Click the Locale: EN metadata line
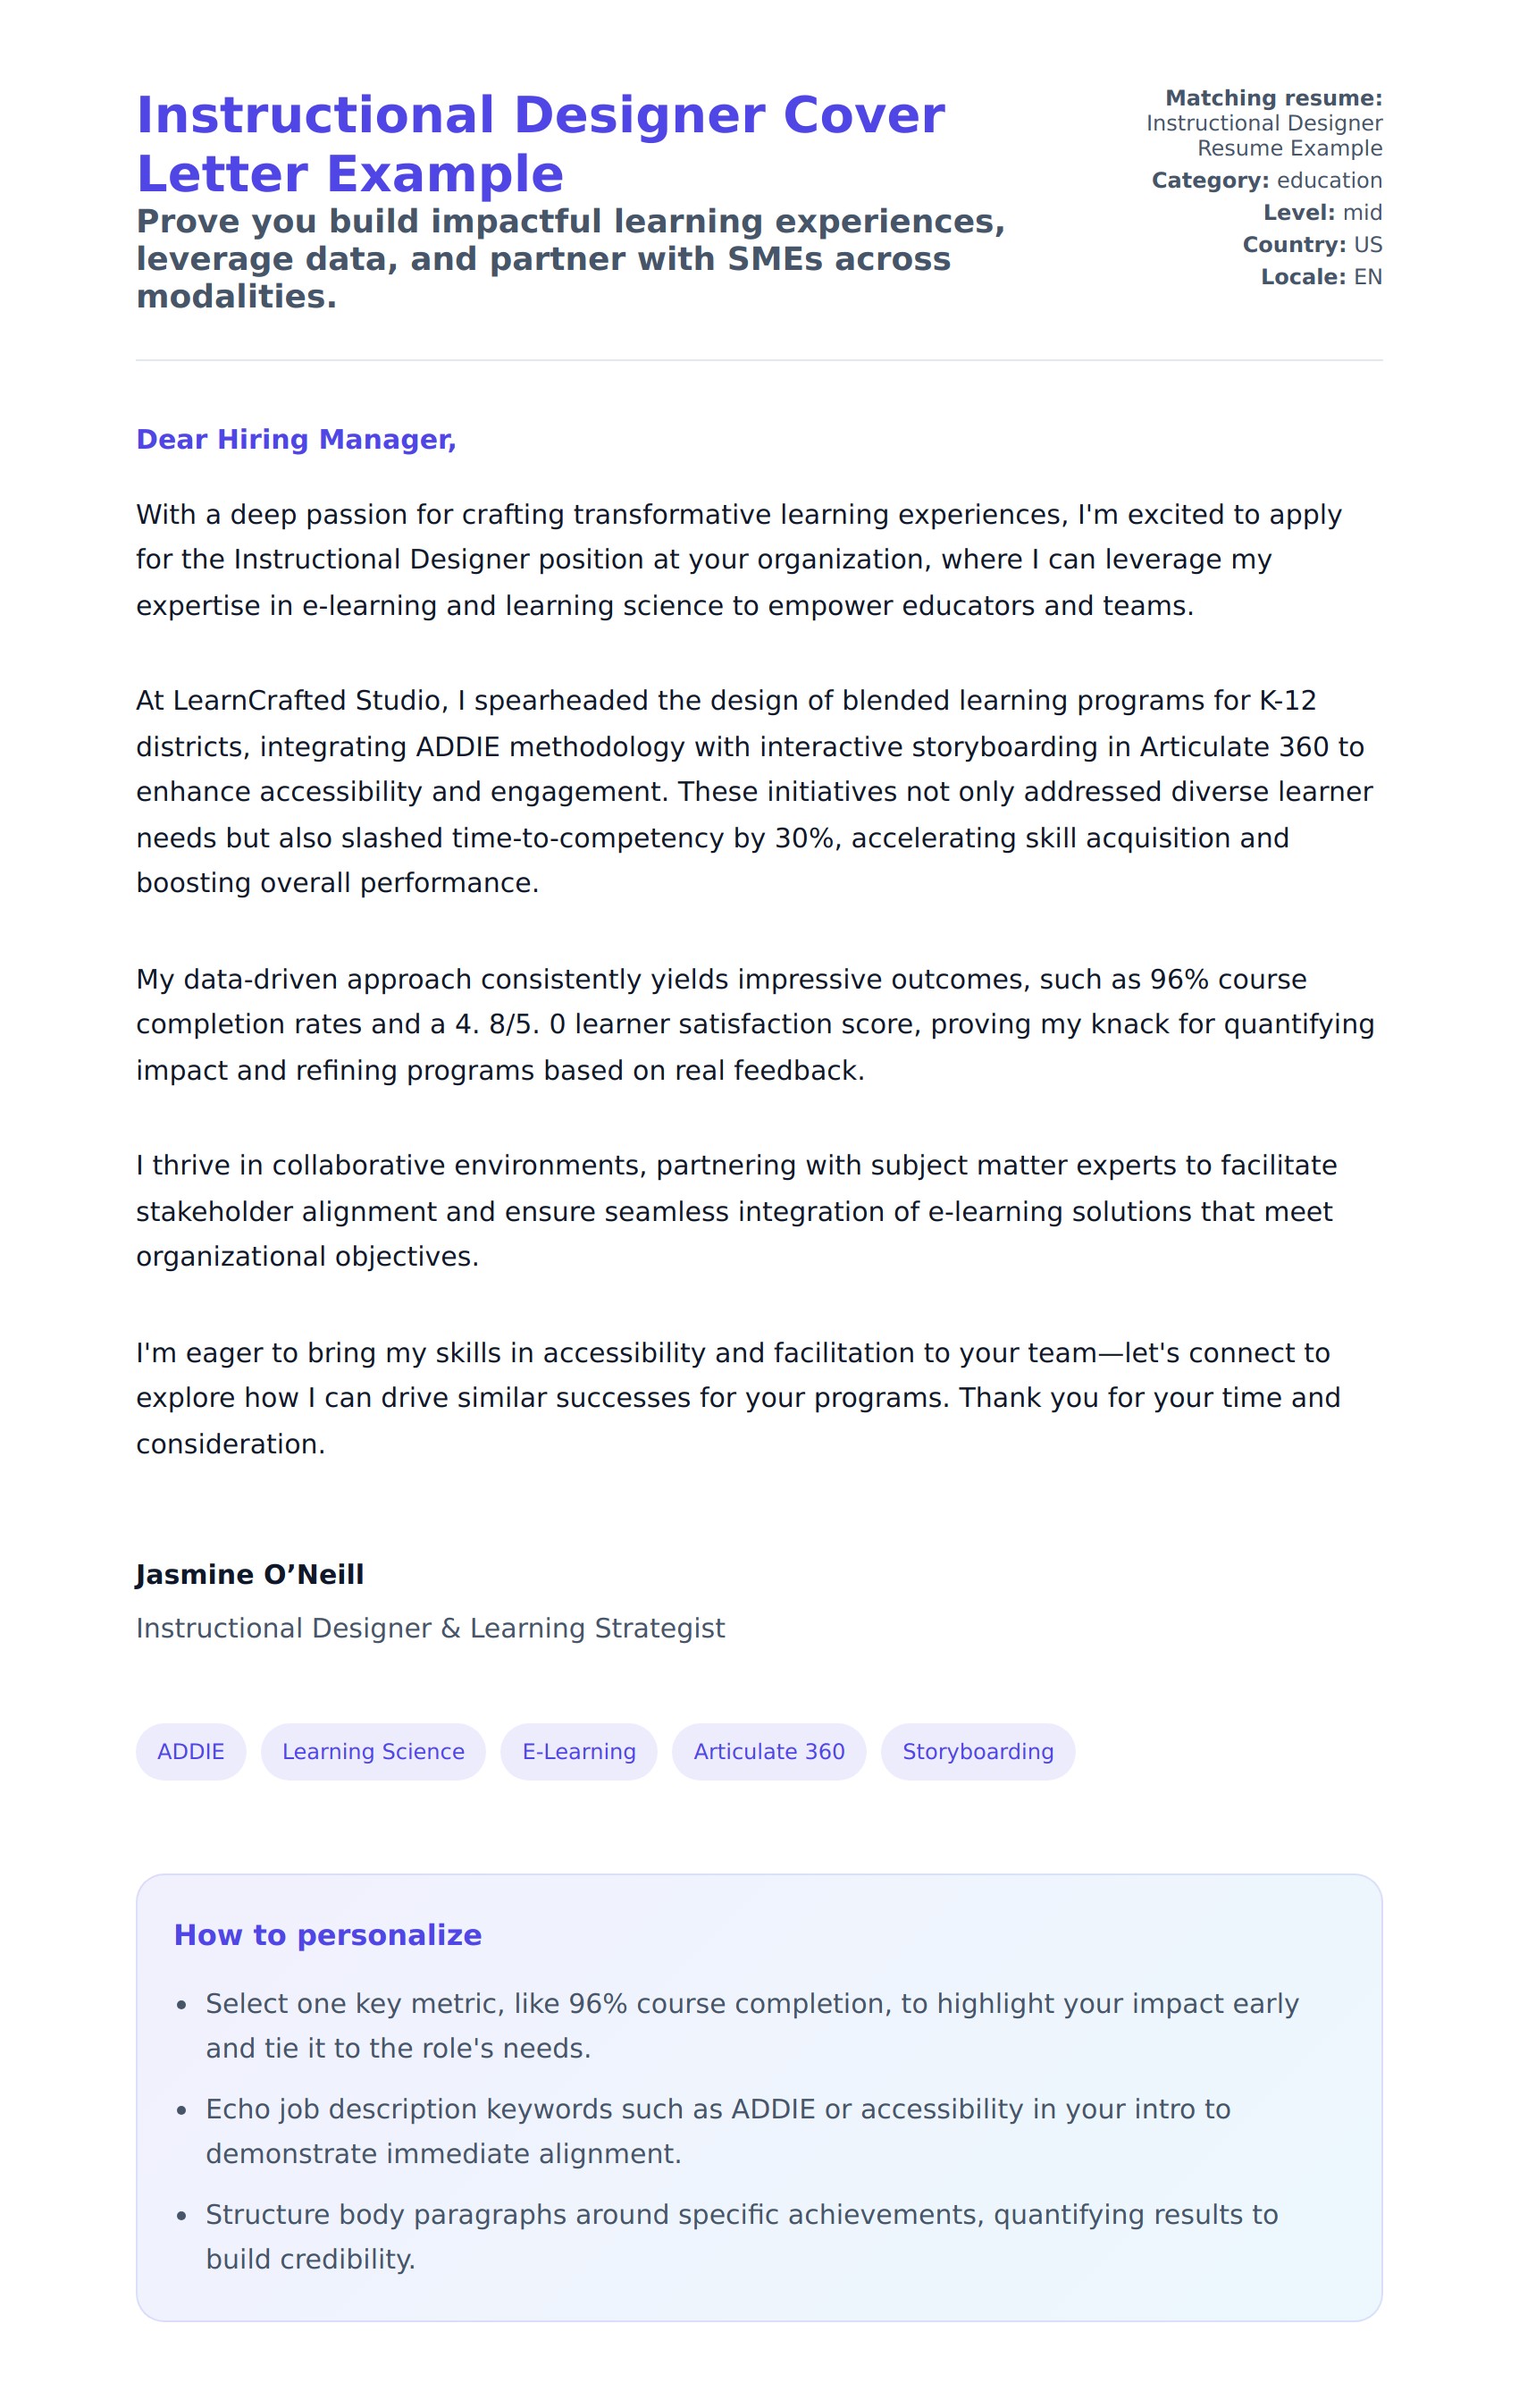1519x2408 pixels. click(x=1322, y=276)
